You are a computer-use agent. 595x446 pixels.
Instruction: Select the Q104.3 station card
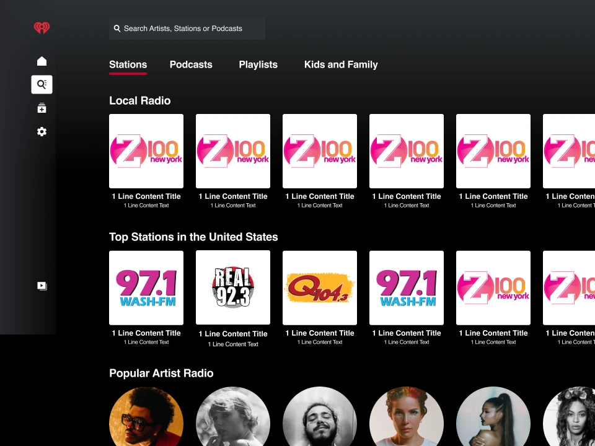320,287
